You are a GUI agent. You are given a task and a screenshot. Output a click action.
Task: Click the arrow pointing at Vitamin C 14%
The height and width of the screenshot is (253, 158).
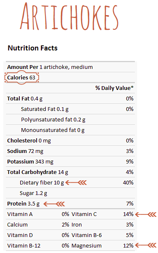coord(146,214)
